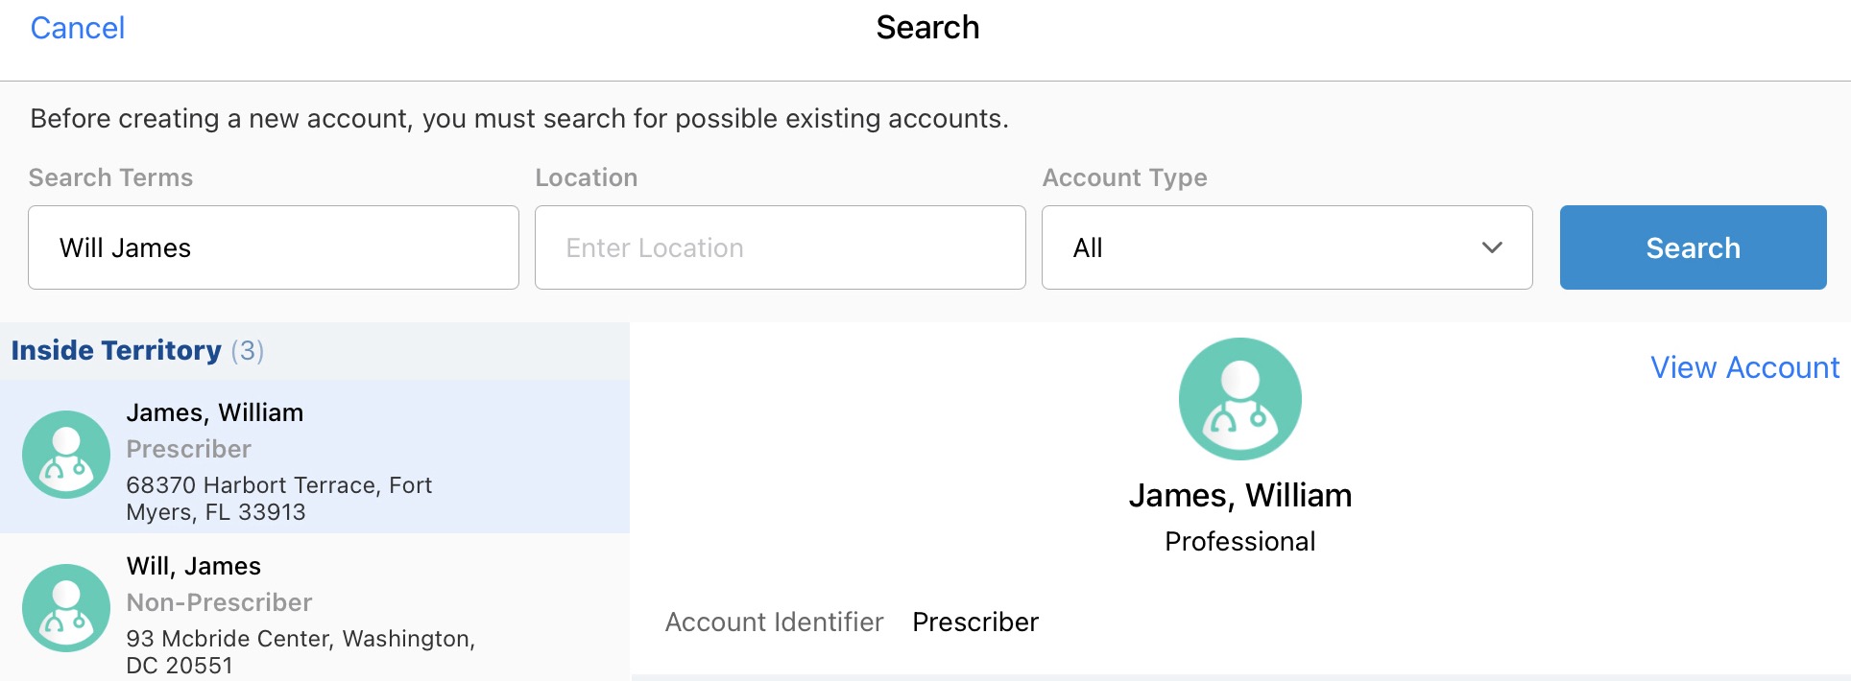Viewport: 1851px width, 681px height.
Task: Click the Account Identifier Prescriber value
Action: (x=974, y=622)
